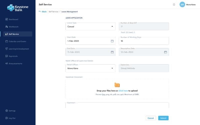The width and height of the screenshot is (200, 125).
Task: Click the Handover Document label
Action: point(74,77)
